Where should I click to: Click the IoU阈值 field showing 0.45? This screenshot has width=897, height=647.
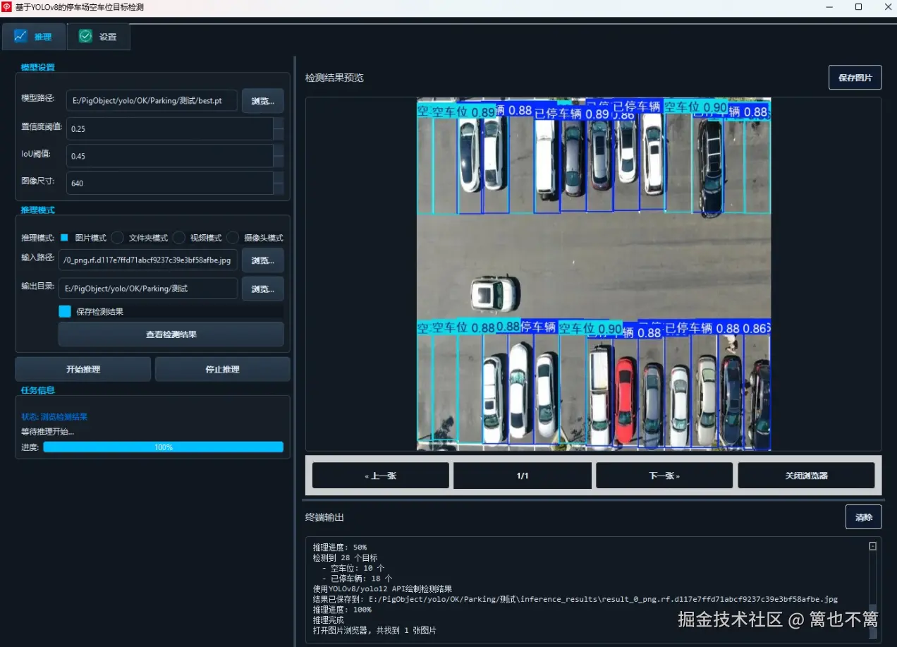[x=169, y=156]
